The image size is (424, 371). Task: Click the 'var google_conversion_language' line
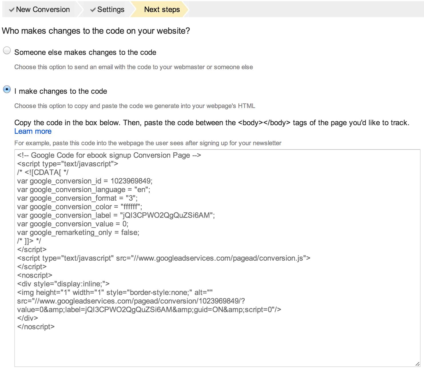click(x=84, y=190)
